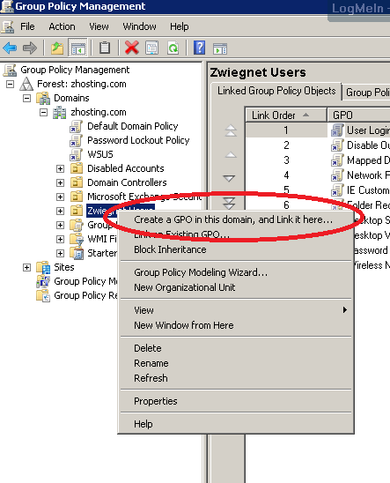Choose Block Inheritance from context menu
This screenshot has width=390, height=483.
236,249
